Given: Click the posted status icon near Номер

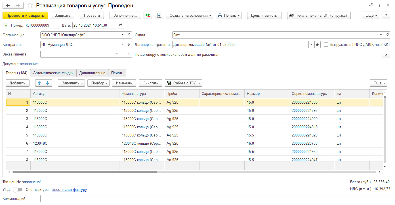Looking at the screenshot, I should point(5,25).
